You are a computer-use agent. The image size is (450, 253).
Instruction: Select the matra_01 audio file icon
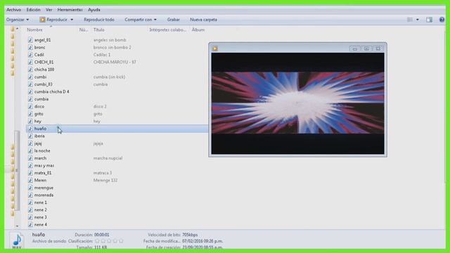click(30, 173)
